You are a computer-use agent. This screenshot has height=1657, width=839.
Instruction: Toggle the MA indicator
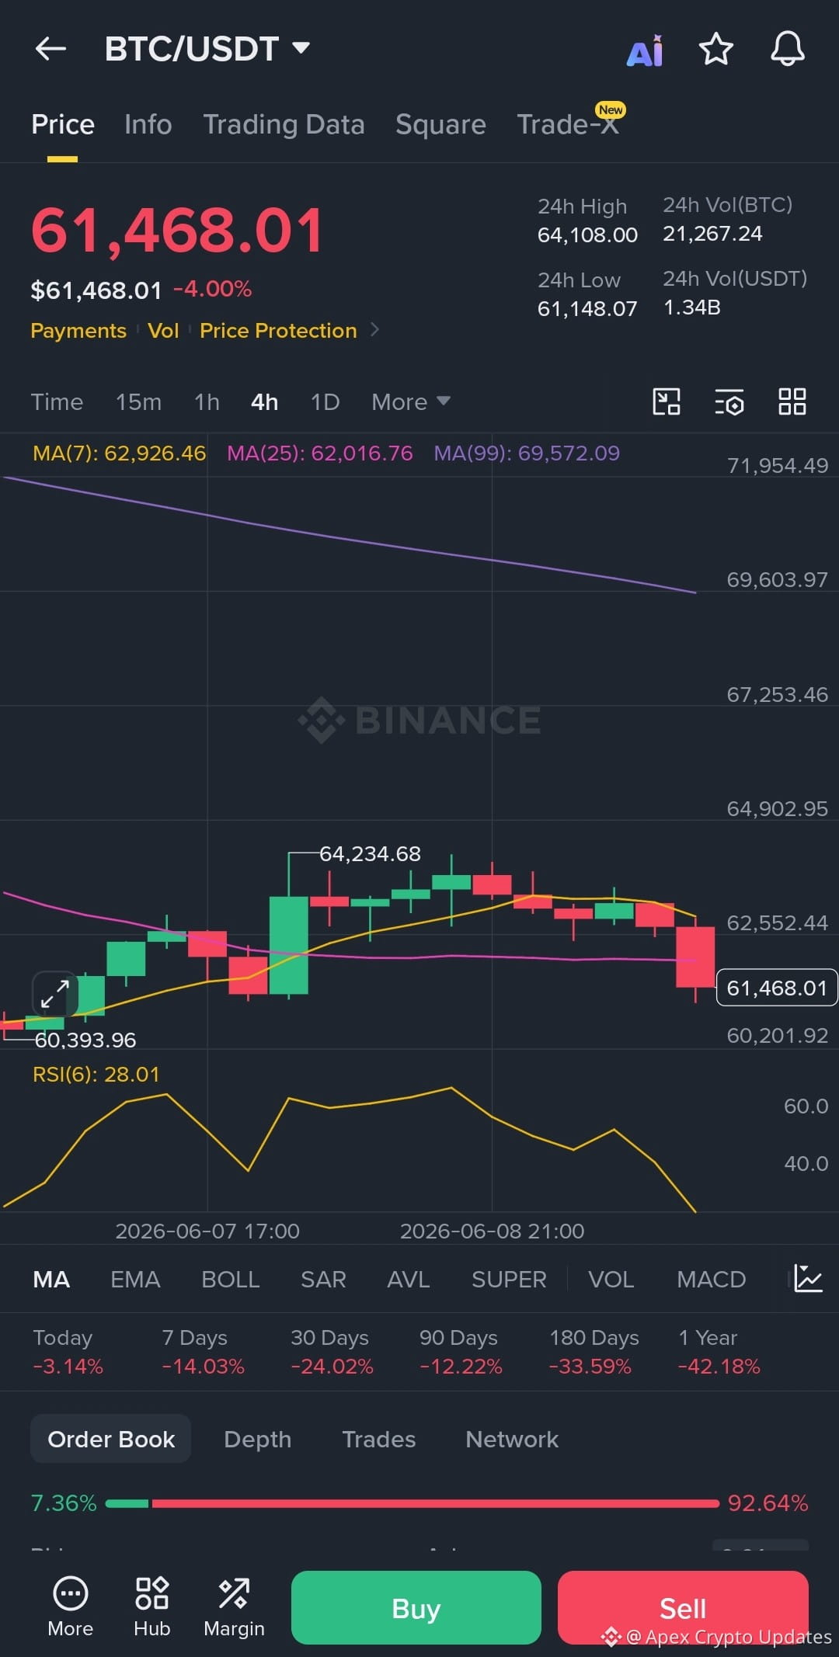tap(51, 1279)
